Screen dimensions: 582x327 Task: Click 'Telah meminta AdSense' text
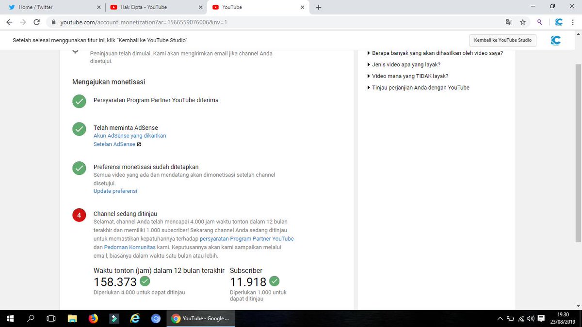(x=126, y=128)
